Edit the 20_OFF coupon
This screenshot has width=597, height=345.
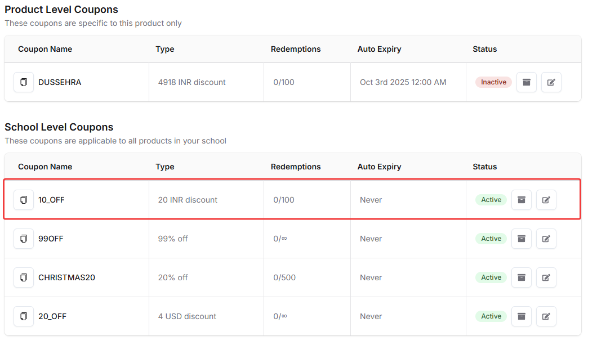pos(546,316)
